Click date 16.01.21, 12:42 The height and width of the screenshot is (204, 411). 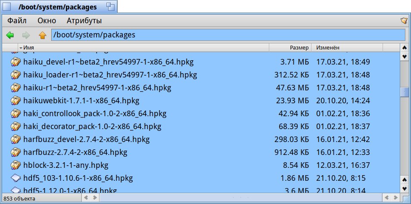[x=343, y=139]
